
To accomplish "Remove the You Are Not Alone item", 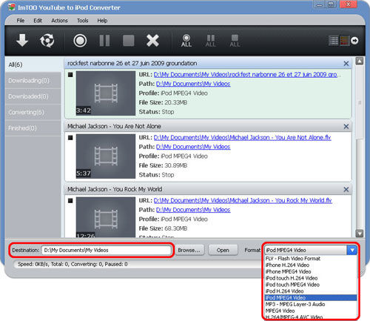I will pos(346,127).
